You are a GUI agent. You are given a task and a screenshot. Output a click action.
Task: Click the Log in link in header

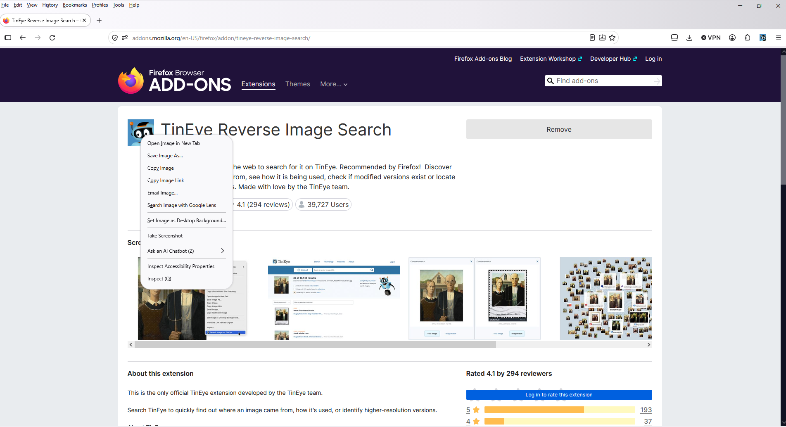pos(653,59)
